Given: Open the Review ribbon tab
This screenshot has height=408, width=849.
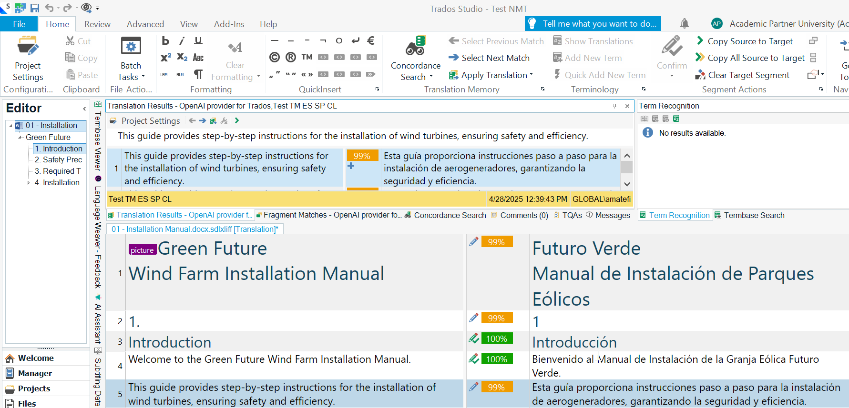Looking at the screenshot, I should pyautogui.click(x=97, y=24).
